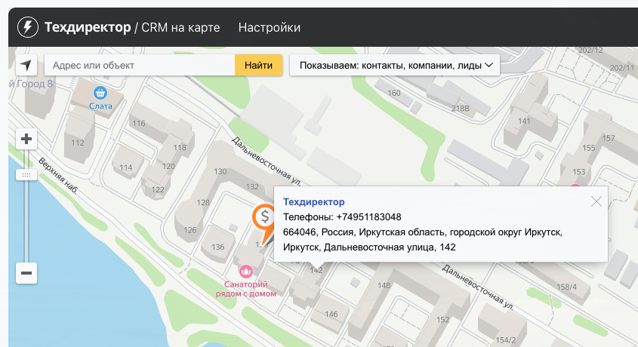Click the geolocation arrow button

tap(26, 65)
